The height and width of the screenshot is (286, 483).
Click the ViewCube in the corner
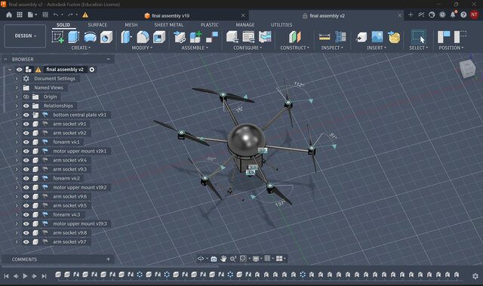tap(467, 69)
